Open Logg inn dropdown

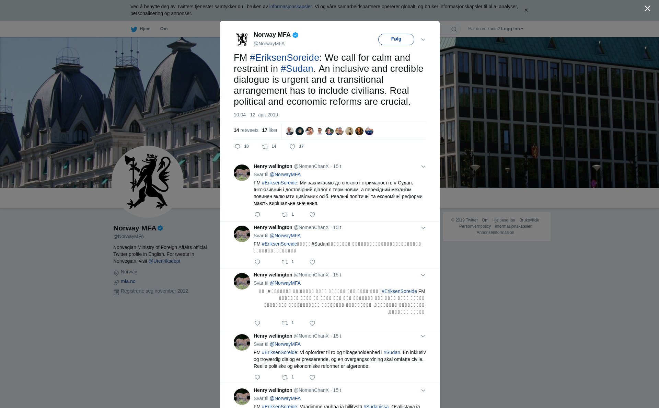[512, 29]
